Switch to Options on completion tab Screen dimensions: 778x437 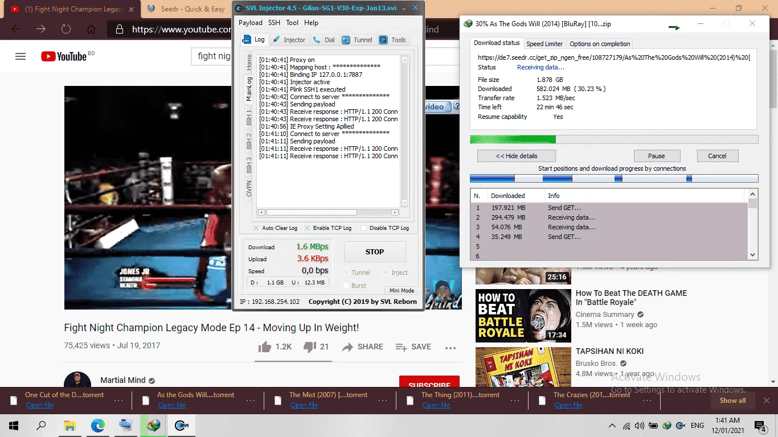click(x=600, y=44)
